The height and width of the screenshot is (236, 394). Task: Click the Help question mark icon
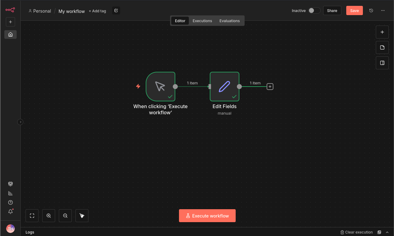coord(10,202)
